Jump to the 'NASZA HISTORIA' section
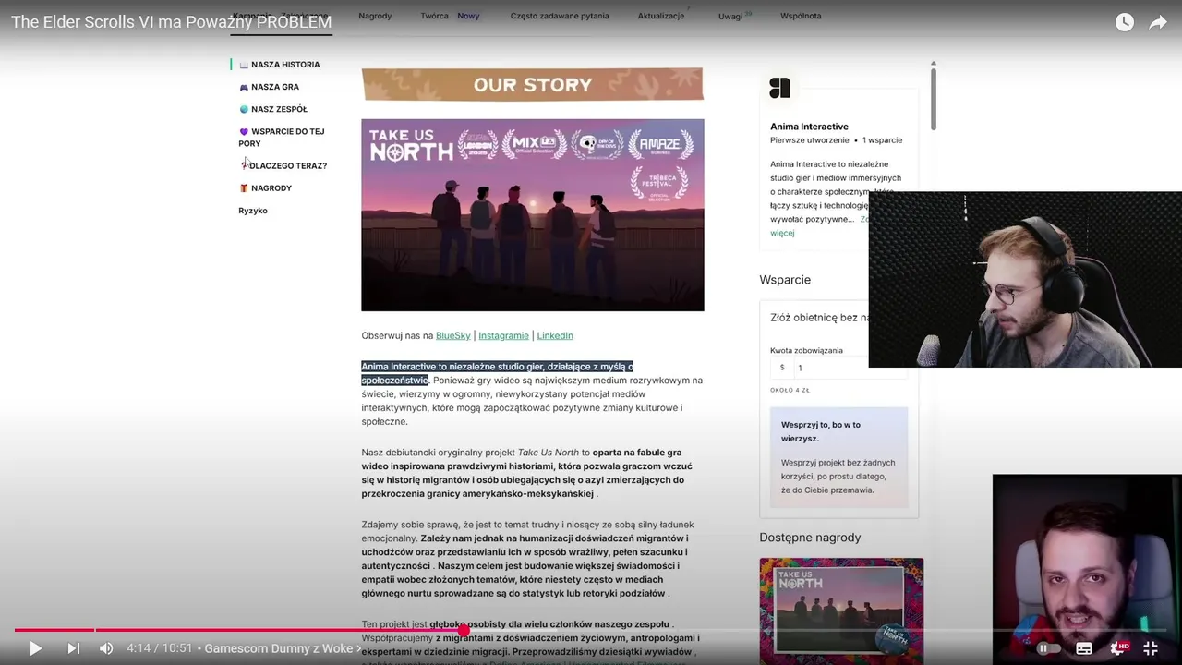Image resolution: width=1182 pixels, height=665 pixels. [285, 65]
